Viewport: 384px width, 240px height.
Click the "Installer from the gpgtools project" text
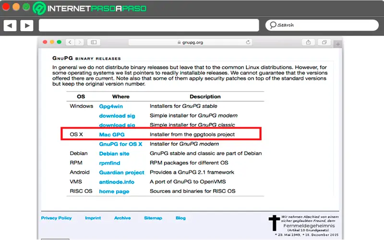pos(192,134)
